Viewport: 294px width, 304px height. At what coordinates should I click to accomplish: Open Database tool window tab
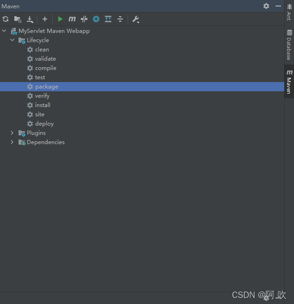click(289, 45)
